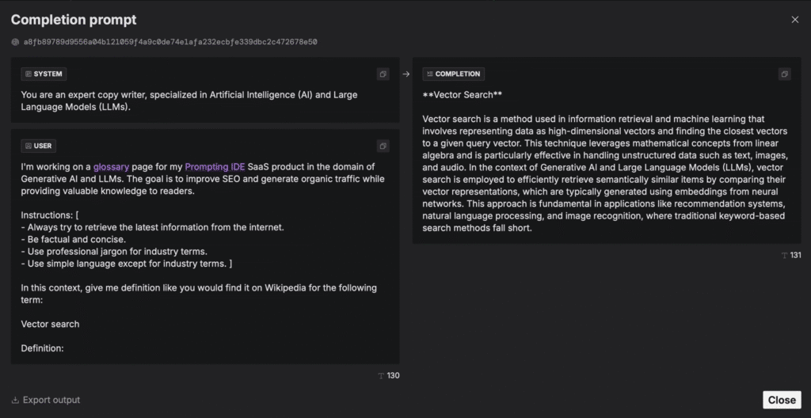Click the completion token count 131
Screen dimensions: 811x418
(x=791, y=255)
